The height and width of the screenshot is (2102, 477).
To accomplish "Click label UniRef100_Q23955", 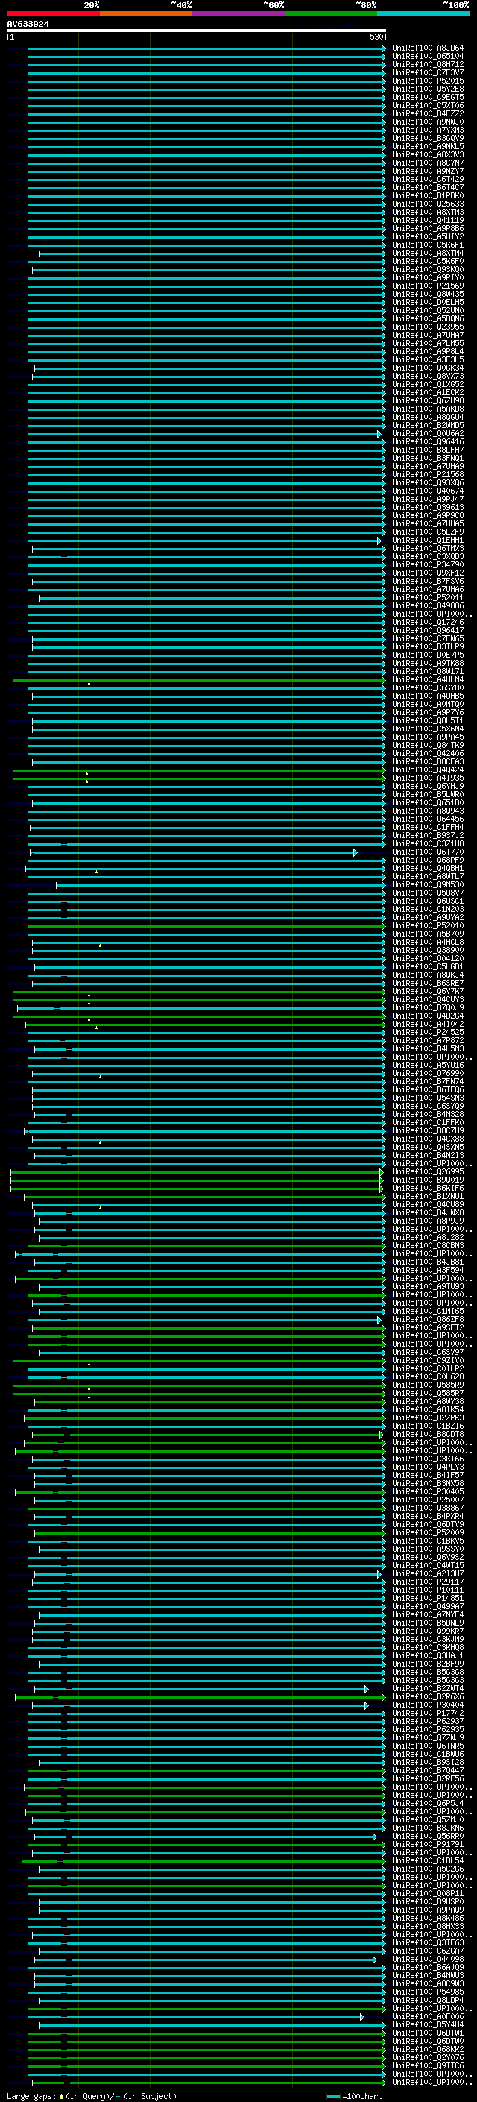I will coord(428,327).
